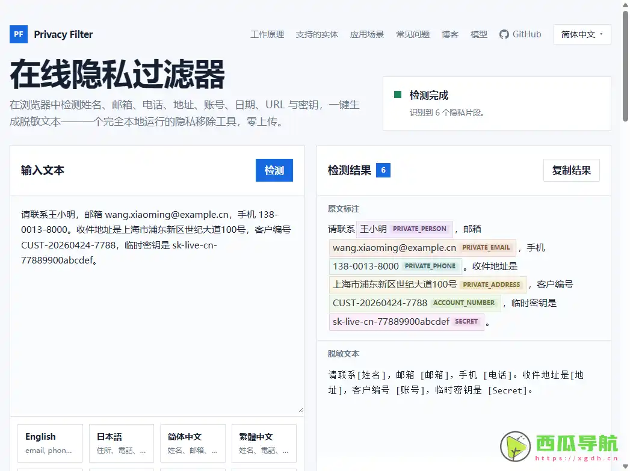Click the 王小明 PRIVATE_PERSON tag
630x471 pixels.
[x=404, y=229]
